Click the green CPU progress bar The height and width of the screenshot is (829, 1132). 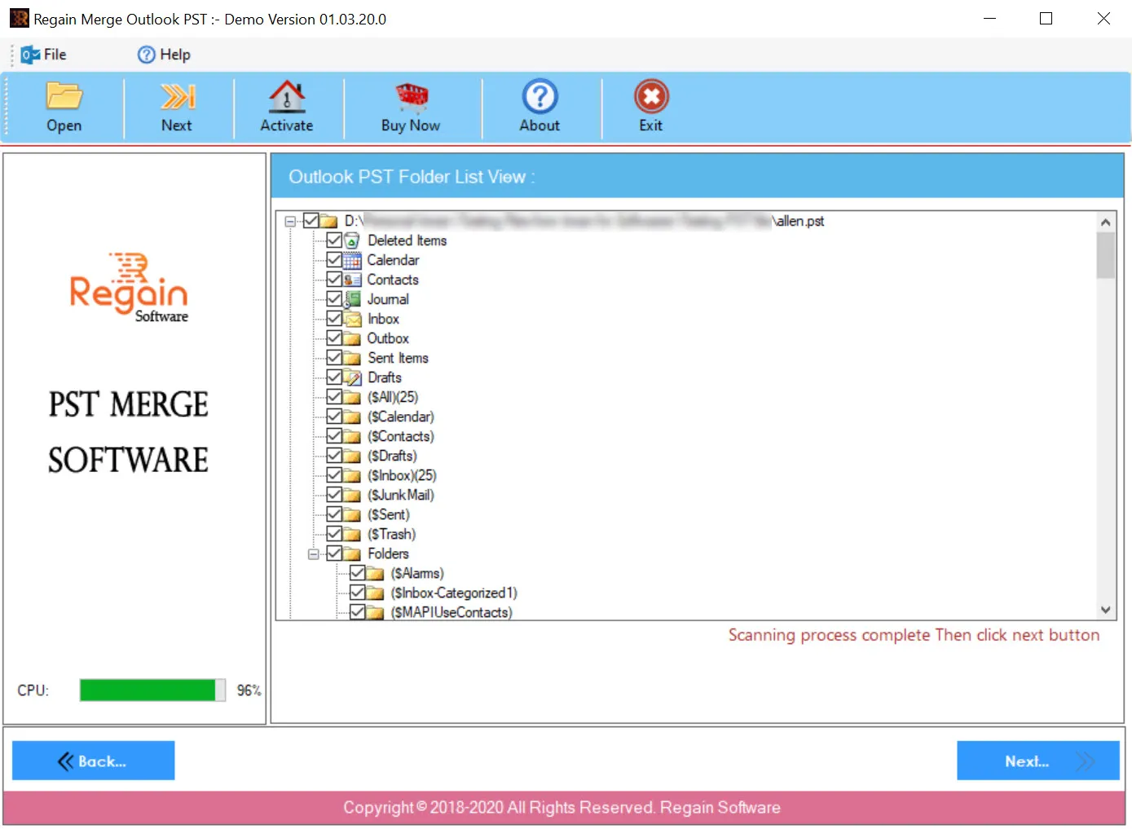pyautogui.click(x=153, y=690)
